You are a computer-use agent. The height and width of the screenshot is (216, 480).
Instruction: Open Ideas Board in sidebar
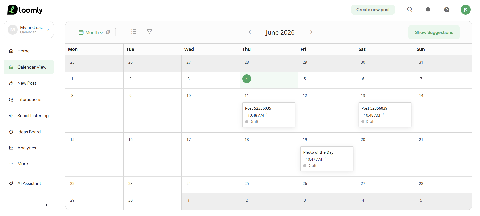pyautogui.click(x=29, y=132)
